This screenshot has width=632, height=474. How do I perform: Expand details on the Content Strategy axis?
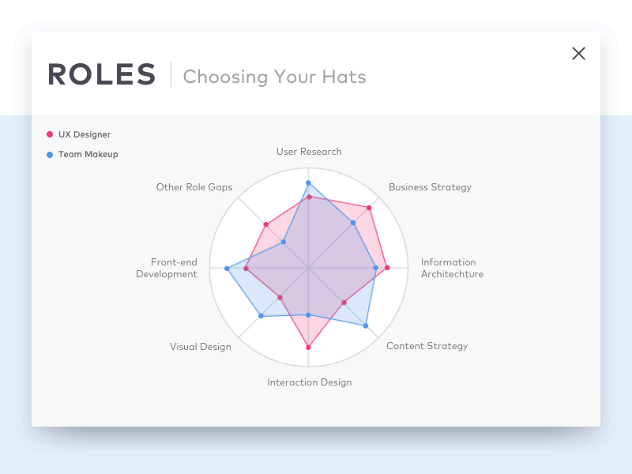click(x=427, y=346)
